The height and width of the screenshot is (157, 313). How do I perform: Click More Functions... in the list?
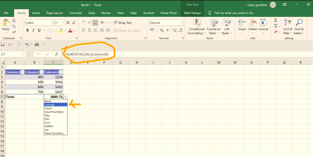point(55,133)
